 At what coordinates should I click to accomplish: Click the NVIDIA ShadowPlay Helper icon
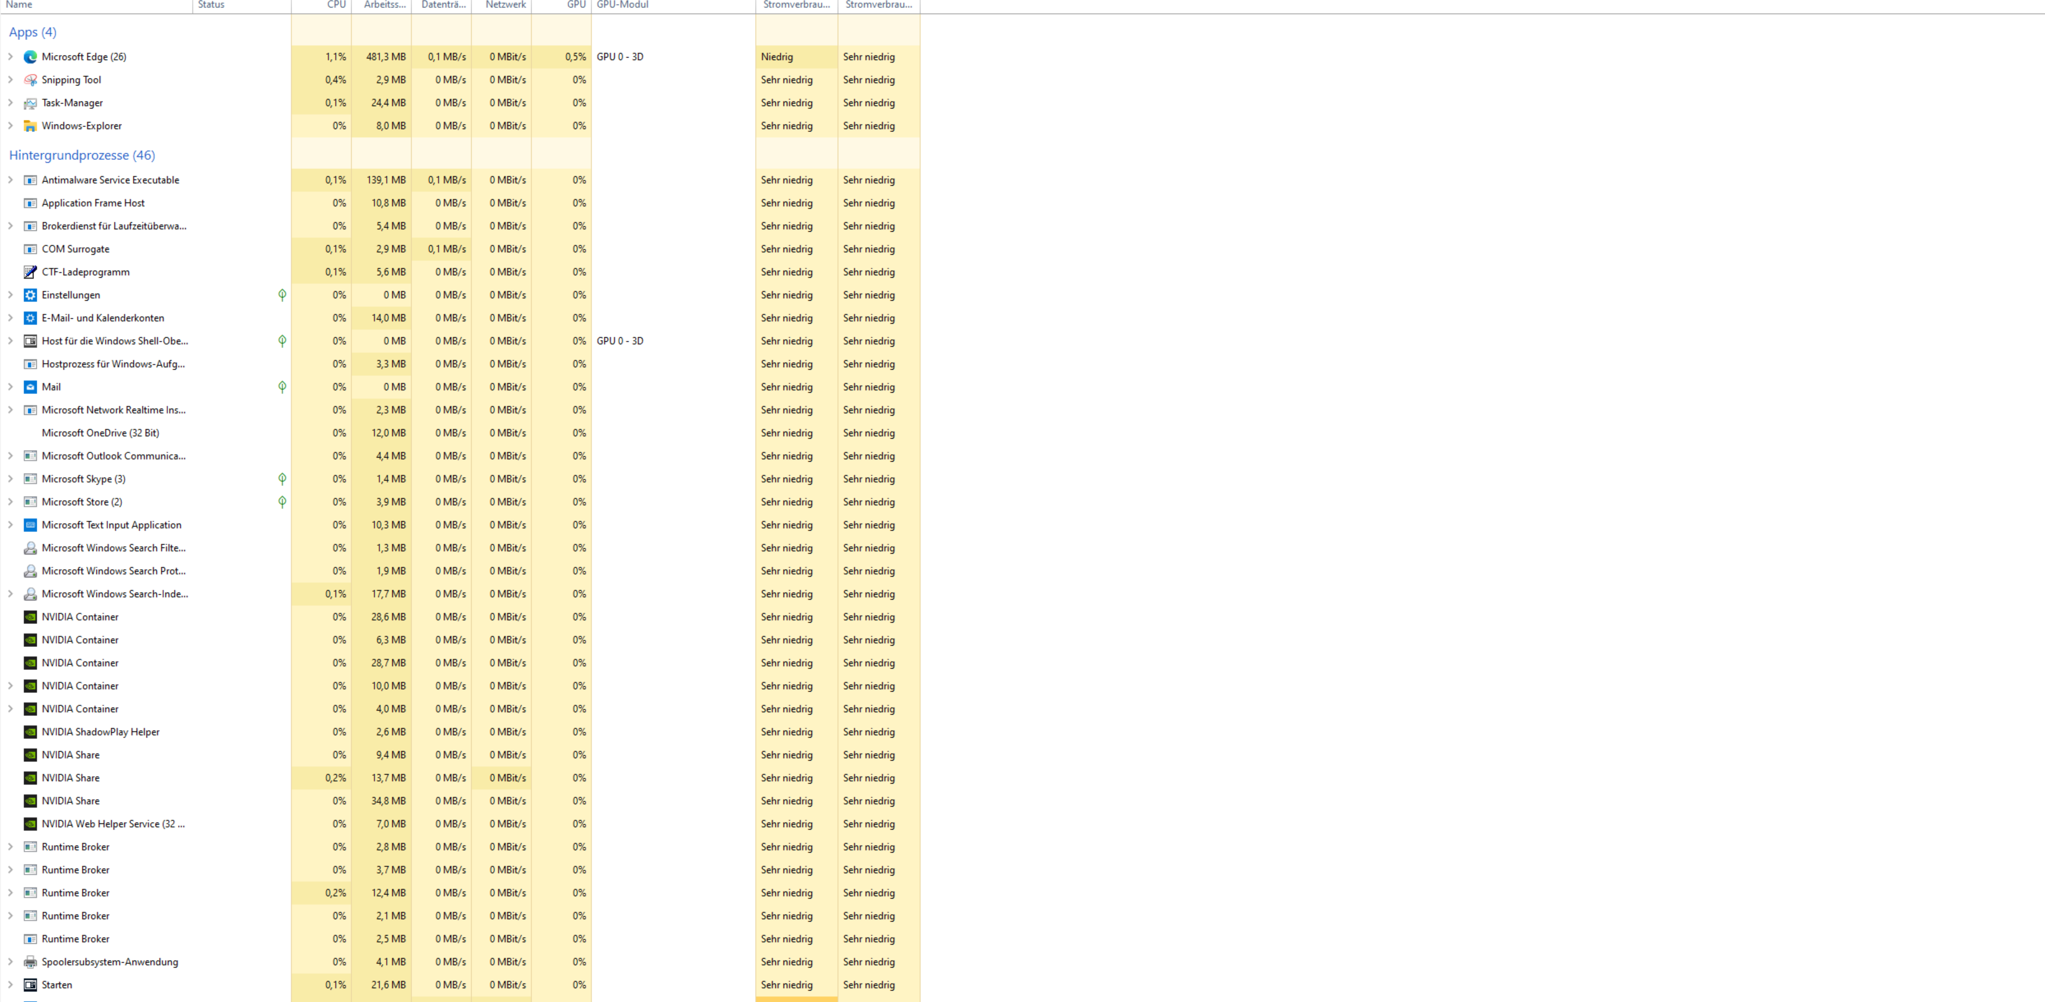point(30,732)
